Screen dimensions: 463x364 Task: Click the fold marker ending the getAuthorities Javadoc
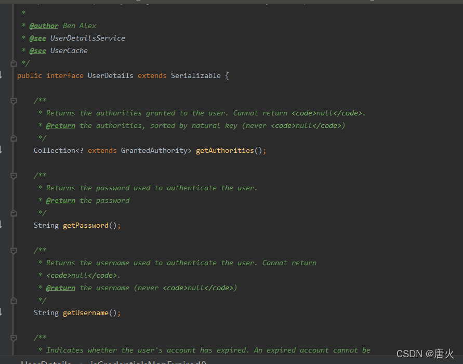(14, 138)
